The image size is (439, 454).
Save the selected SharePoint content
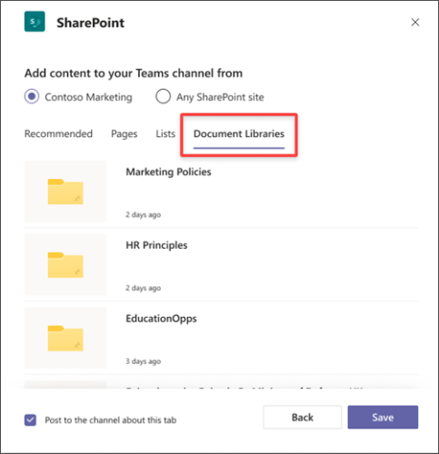coord(383,418)
